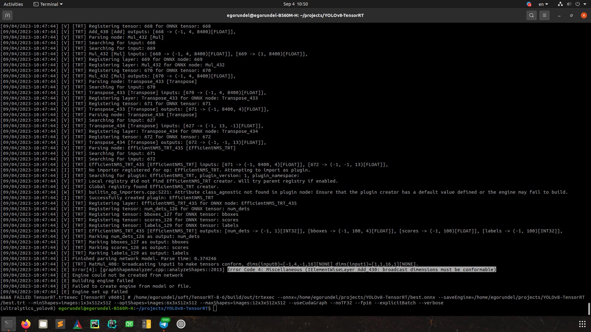Show all applications grid
This screenshot has width=591, height=332.
coord(582,324)
